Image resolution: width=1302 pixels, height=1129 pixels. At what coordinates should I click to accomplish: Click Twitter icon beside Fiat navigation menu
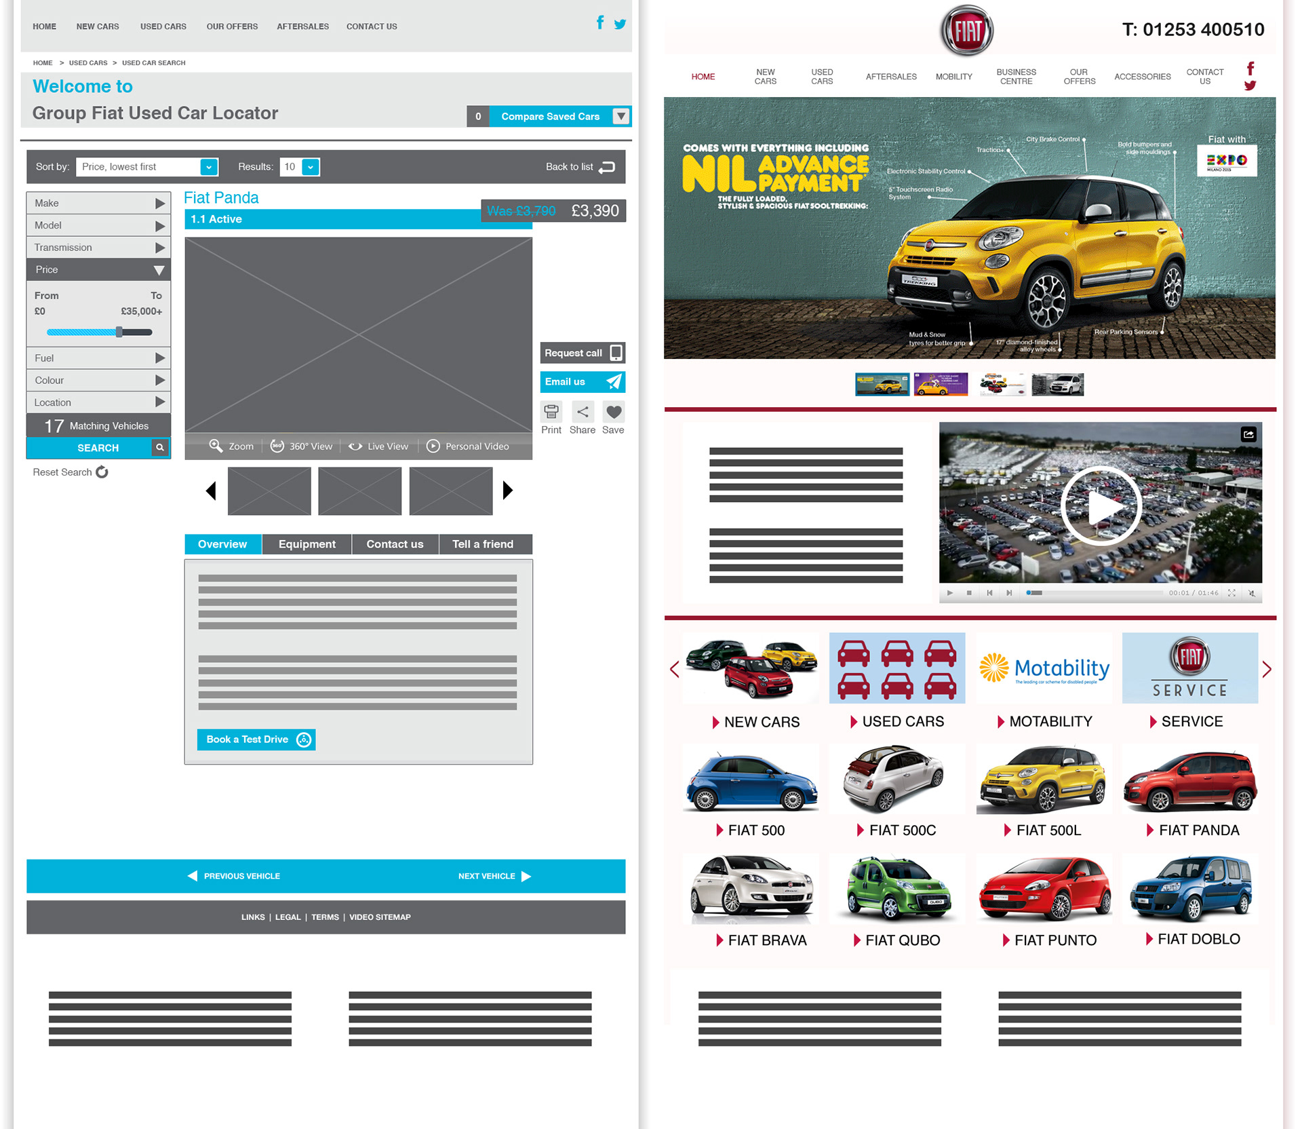coord(1250,85)
